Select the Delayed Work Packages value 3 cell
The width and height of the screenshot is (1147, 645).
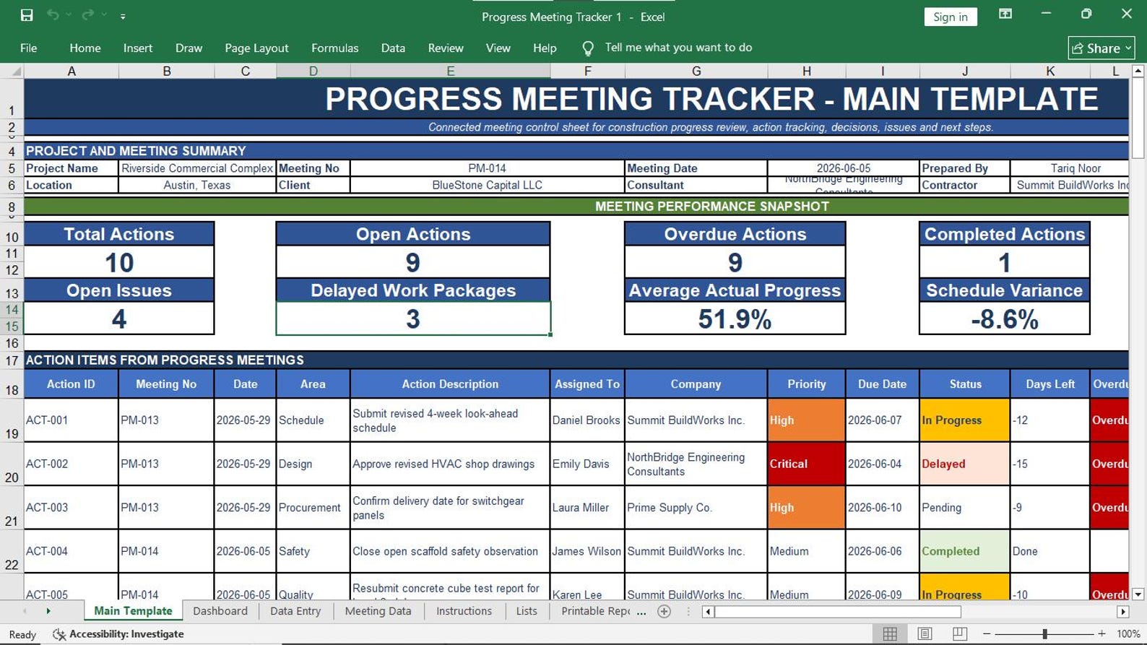pyautogui.click(x=413, y=319)
